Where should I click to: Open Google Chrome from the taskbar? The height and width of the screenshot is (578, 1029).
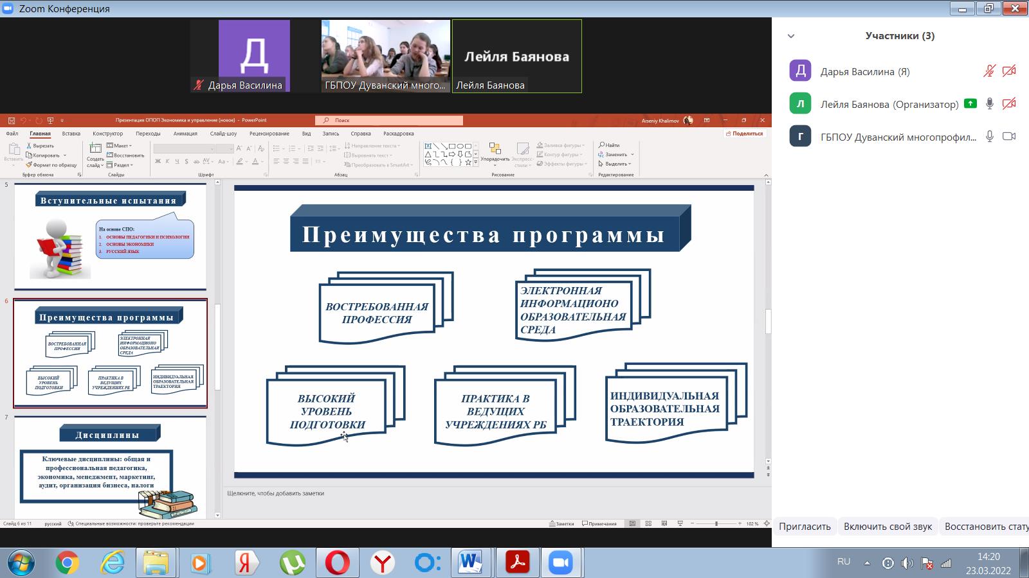(x=67, y=563)
